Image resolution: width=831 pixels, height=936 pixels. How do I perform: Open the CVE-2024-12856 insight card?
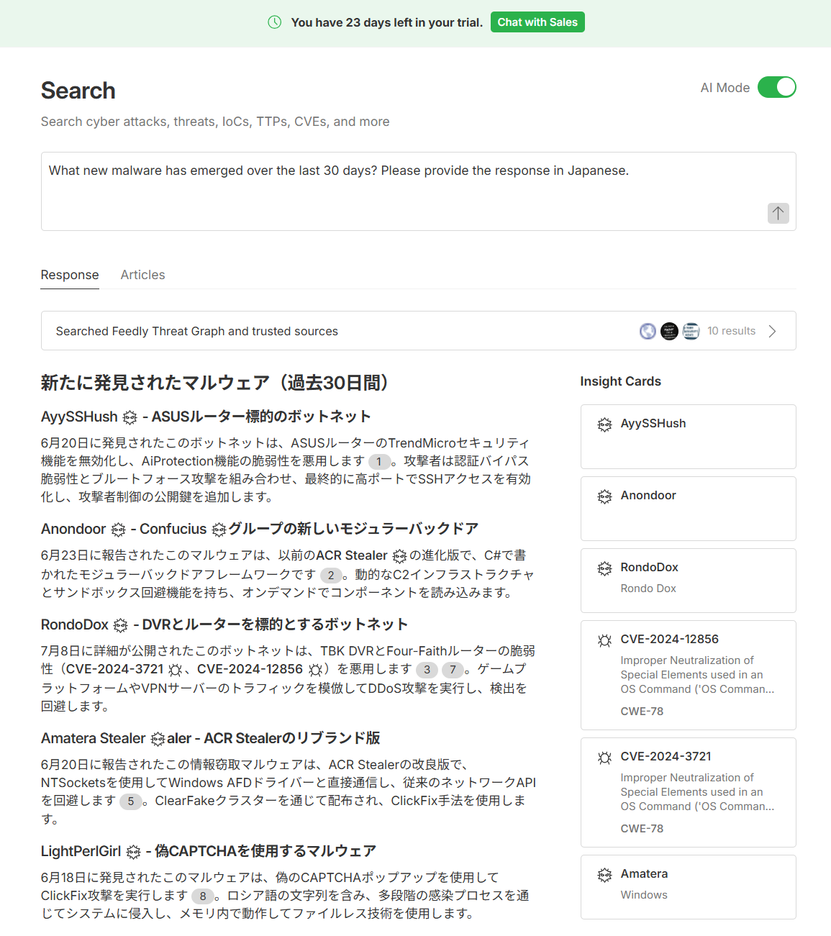tap(688, 675)
